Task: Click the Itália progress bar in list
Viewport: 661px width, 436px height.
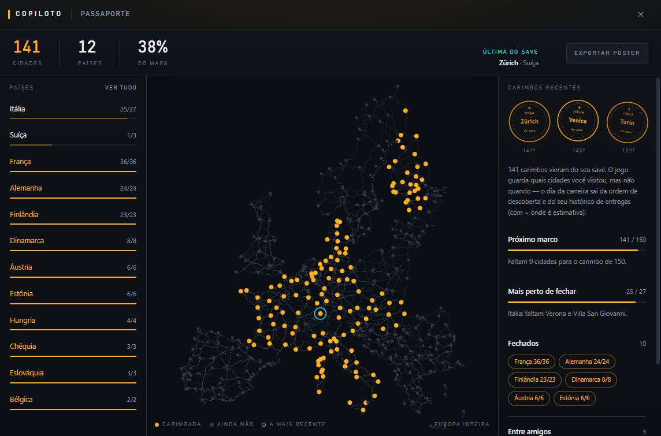Action: click(73, 119)
